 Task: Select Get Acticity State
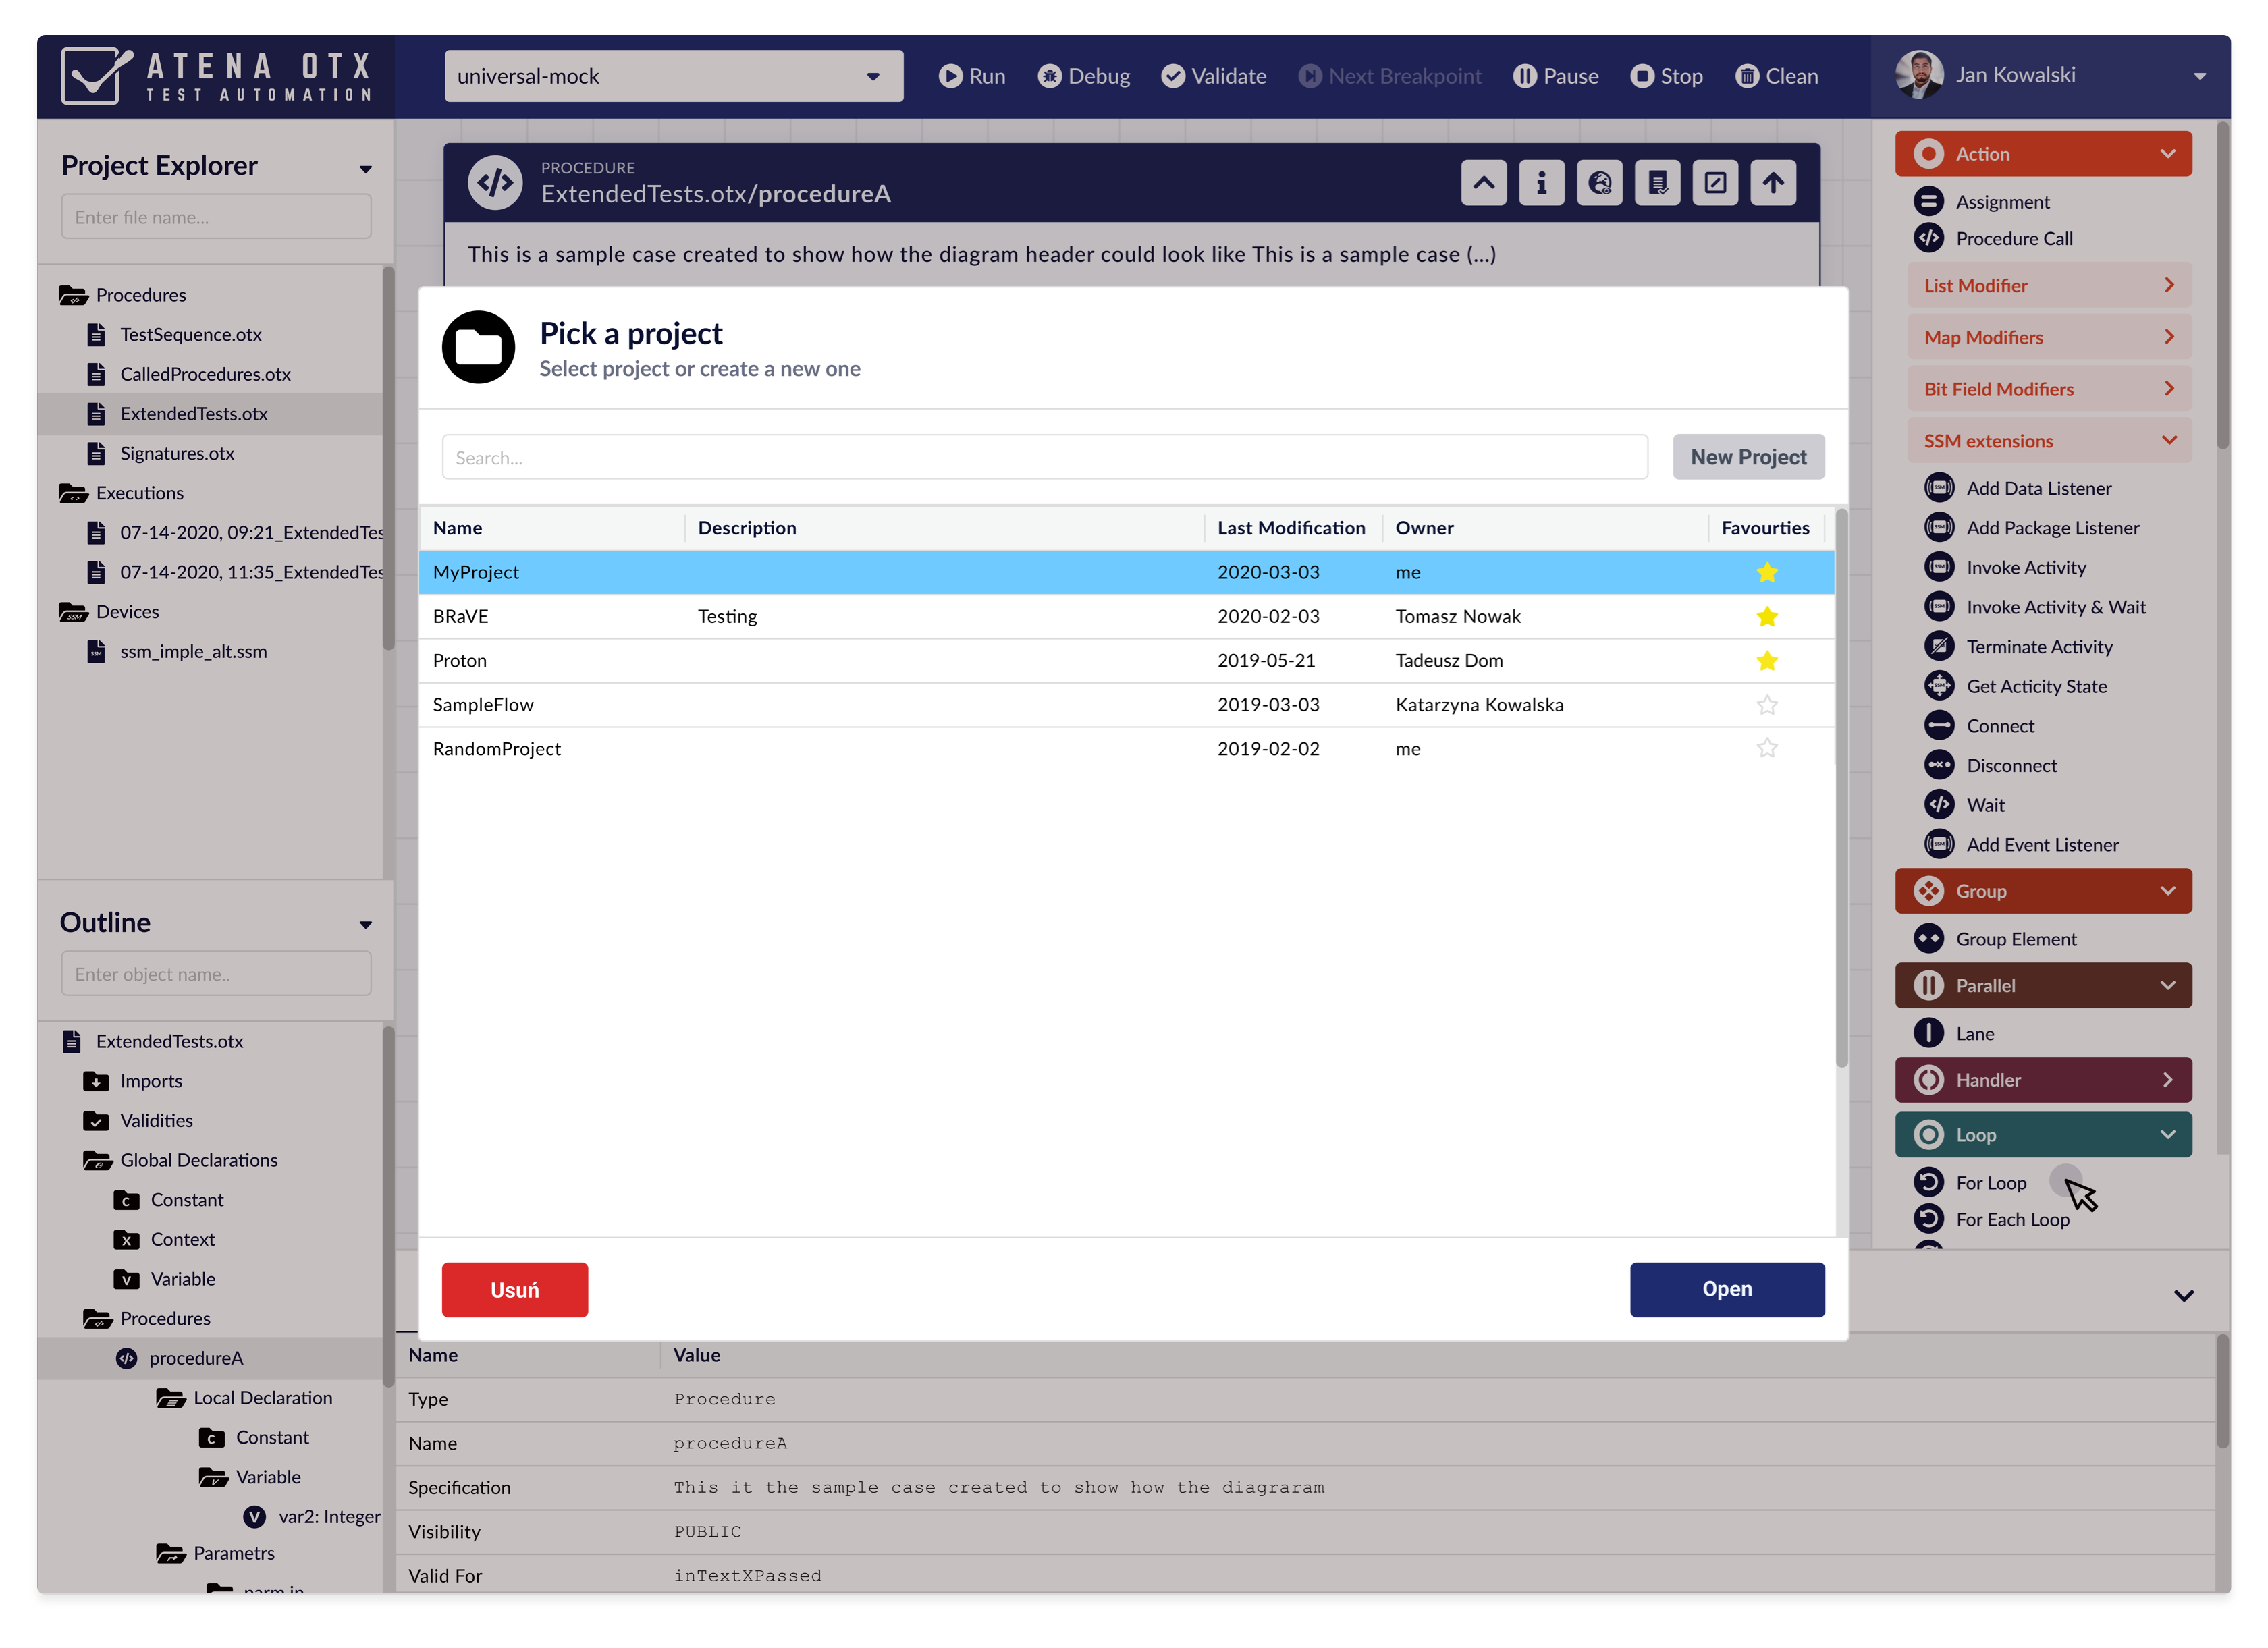pos(2017,686)
